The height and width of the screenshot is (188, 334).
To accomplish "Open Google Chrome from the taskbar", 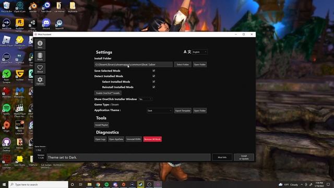I will (x=98, y=184).
